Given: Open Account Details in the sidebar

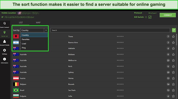Looking at the screenshot, I should coord(5,43).
